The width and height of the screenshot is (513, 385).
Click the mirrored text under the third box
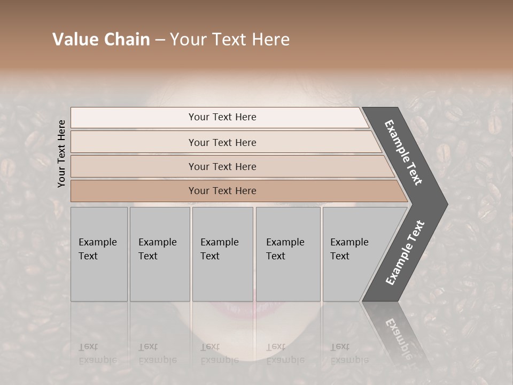219,353
